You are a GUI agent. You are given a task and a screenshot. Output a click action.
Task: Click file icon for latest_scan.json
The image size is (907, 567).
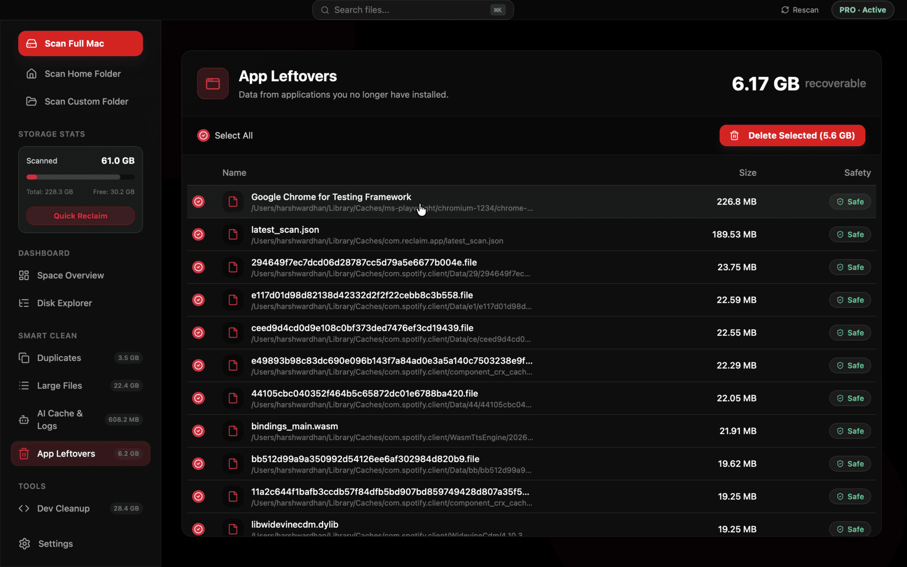[x=233, y=234]
